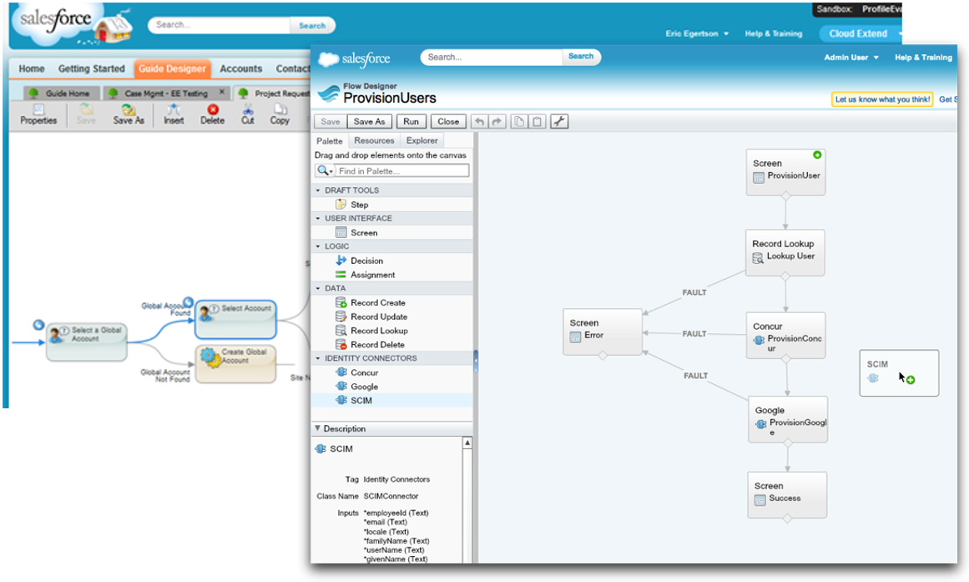Select the Error screen node on canvas
The image size is (969, 582).
[603, 331]
